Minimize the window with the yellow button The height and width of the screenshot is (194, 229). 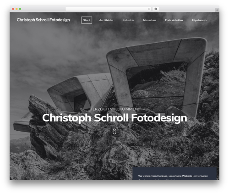coord(16,9)
